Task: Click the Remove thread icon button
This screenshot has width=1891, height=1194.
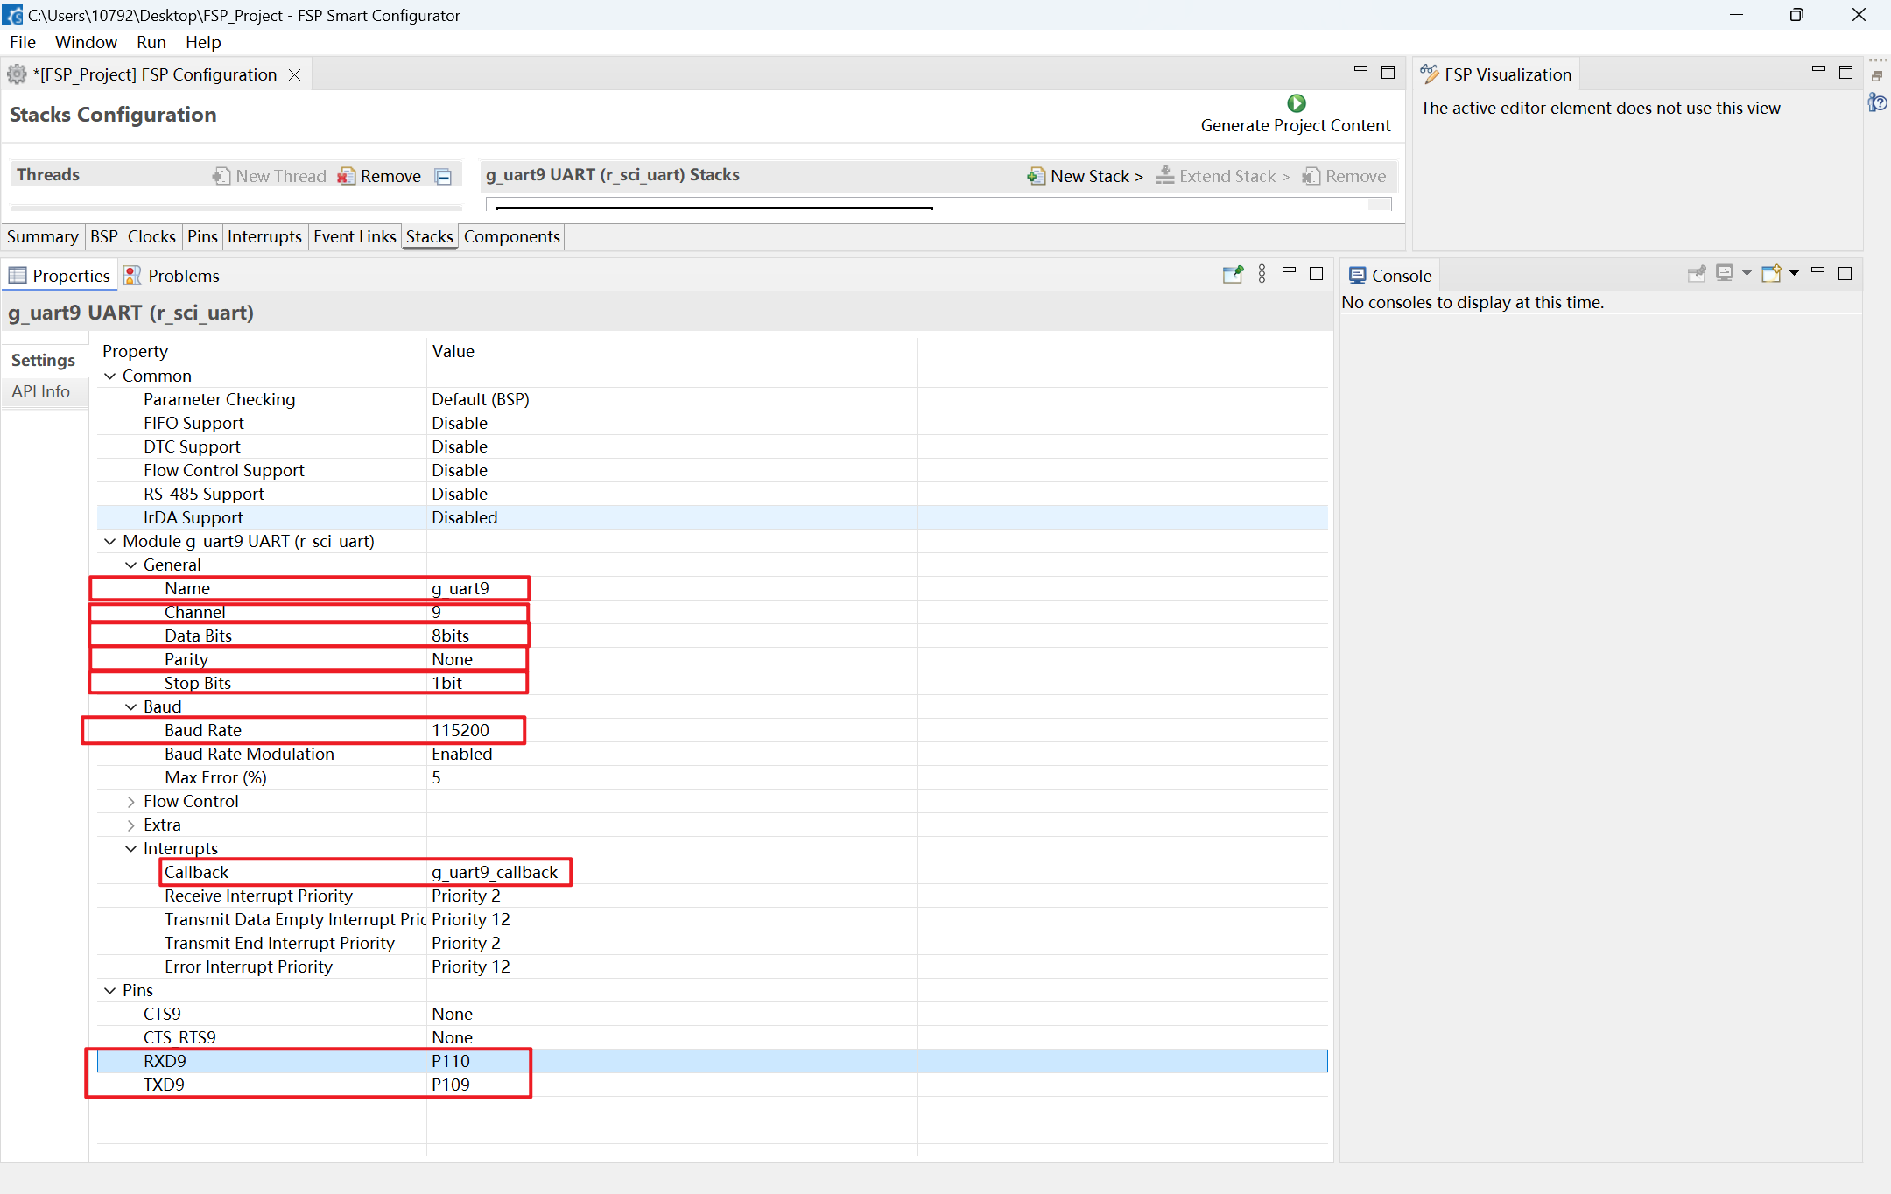Action: pos(346,176)
